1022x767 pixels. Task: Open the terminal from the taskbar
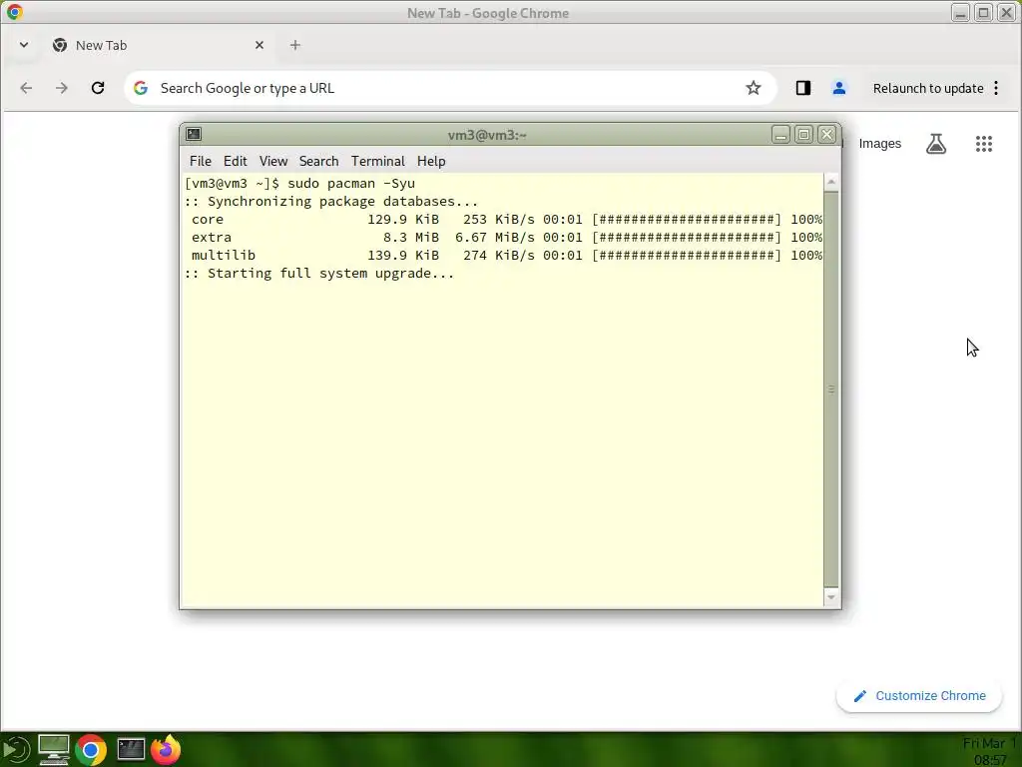[x=131, y=749]
